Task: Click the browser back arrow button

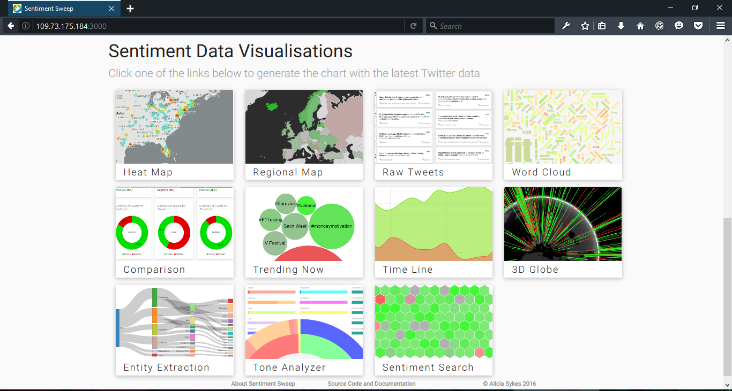Action: tap(11, 26)
